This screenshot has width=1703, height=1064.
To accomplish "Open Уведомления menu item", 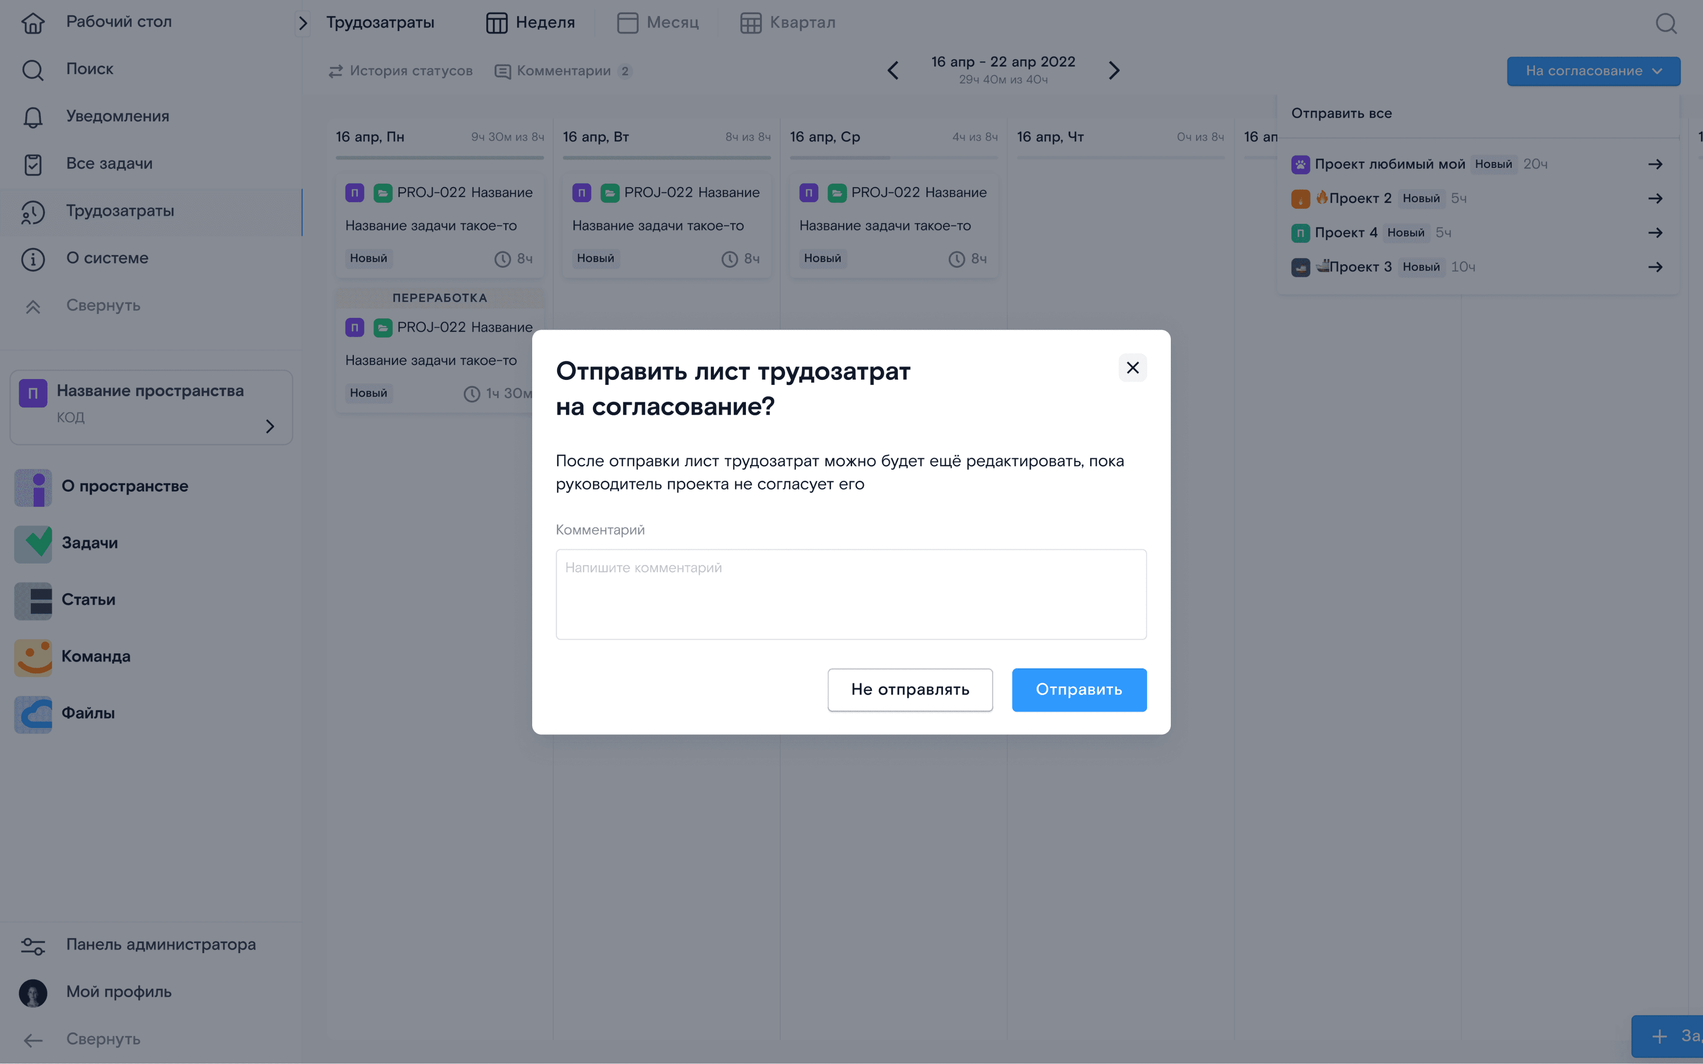I will [x=151, y=117].
